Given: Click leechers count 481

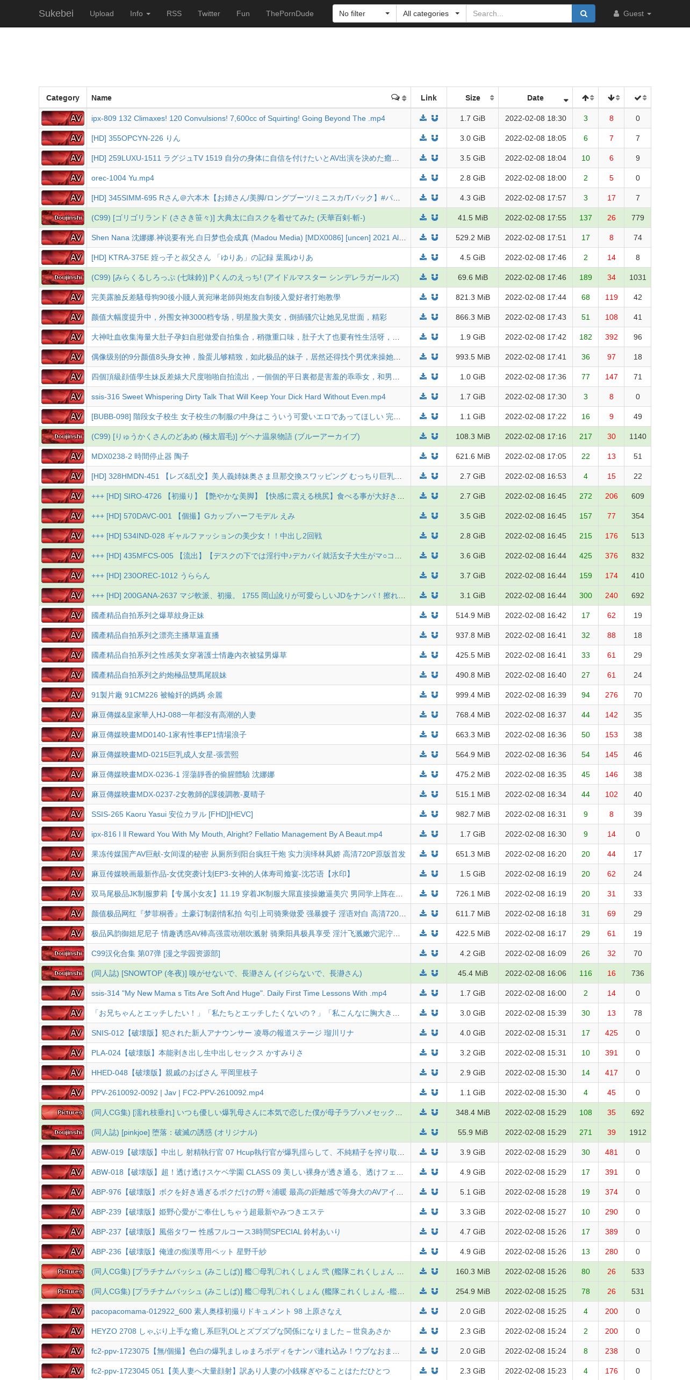Looking at the screenshot, I should pyautogui.click(x=612, y=1152).
